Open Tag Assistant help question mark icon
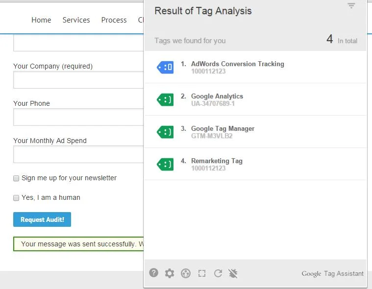Viewport: 372px width, 289px height. [154, 273]
